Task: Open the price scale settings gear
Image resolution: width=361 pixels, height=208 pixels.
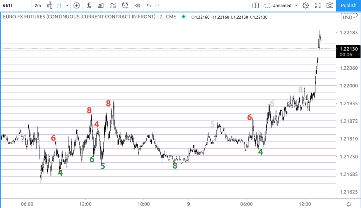Action: [x=349, y=204]
